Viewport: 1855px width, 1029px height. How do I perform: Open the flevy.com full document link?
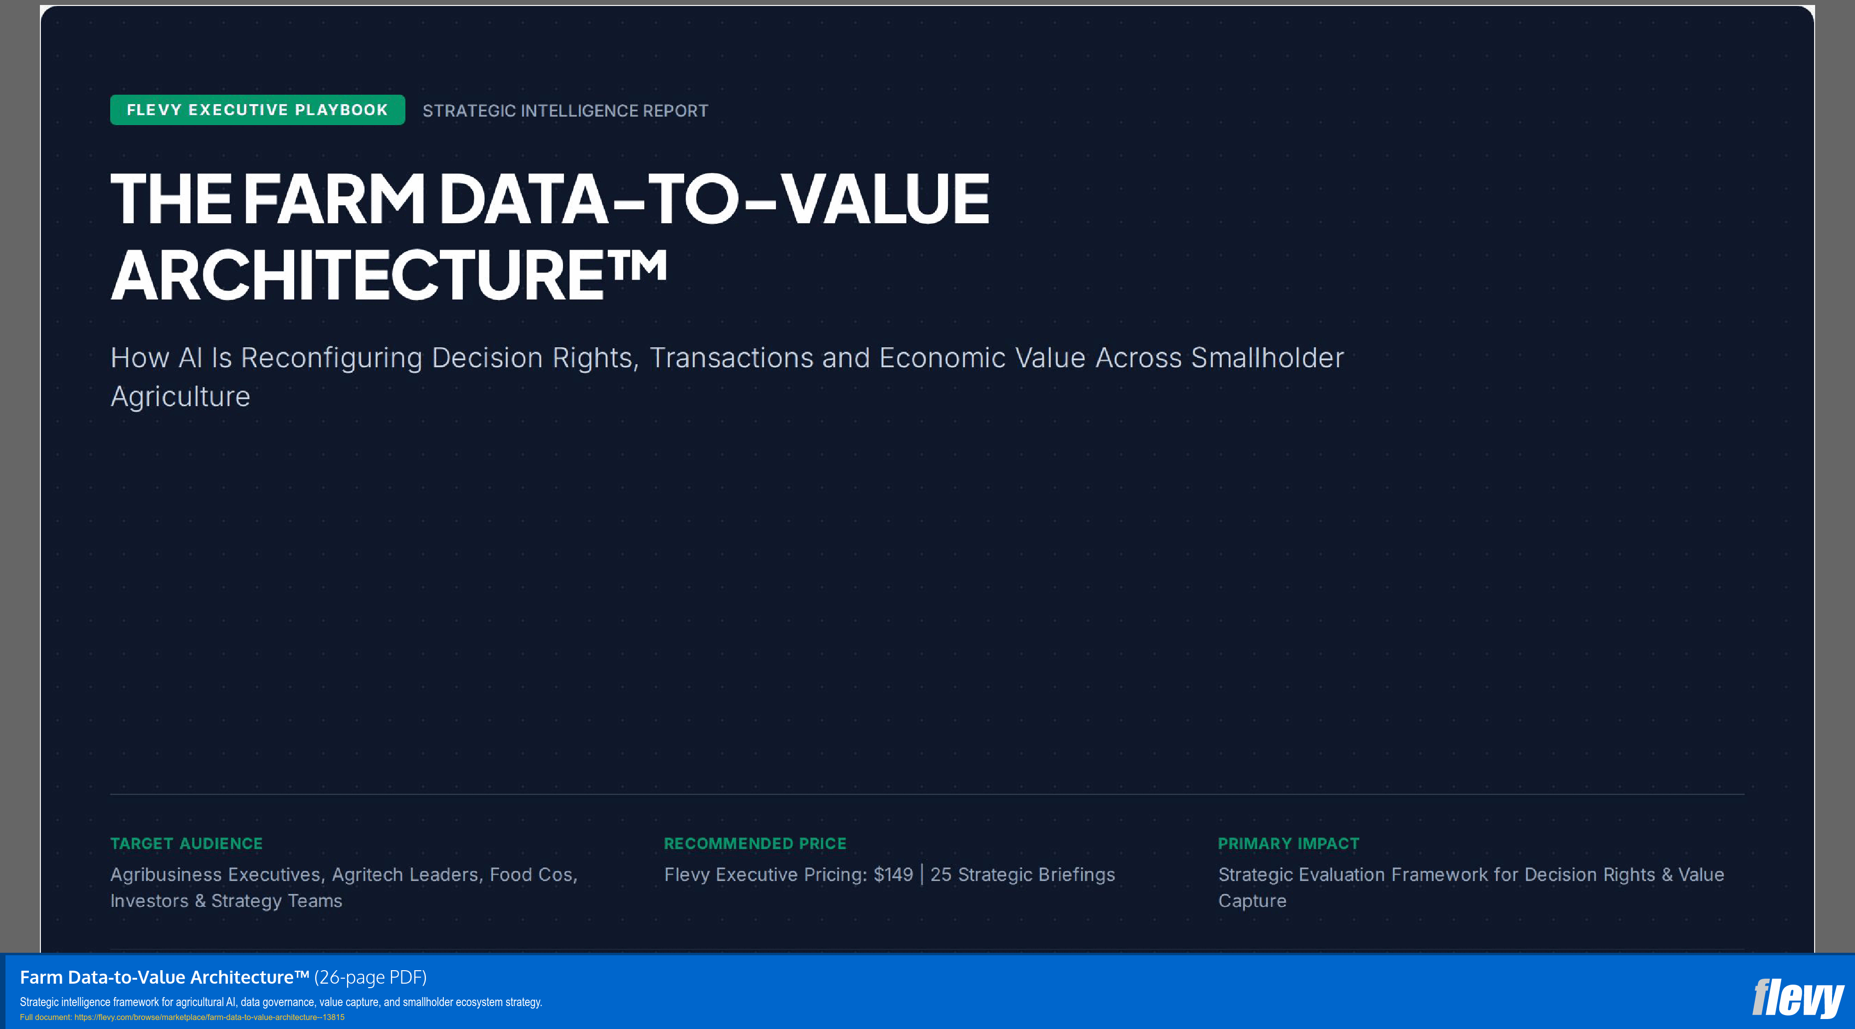pyautogui.click(x=209, y=1018)
